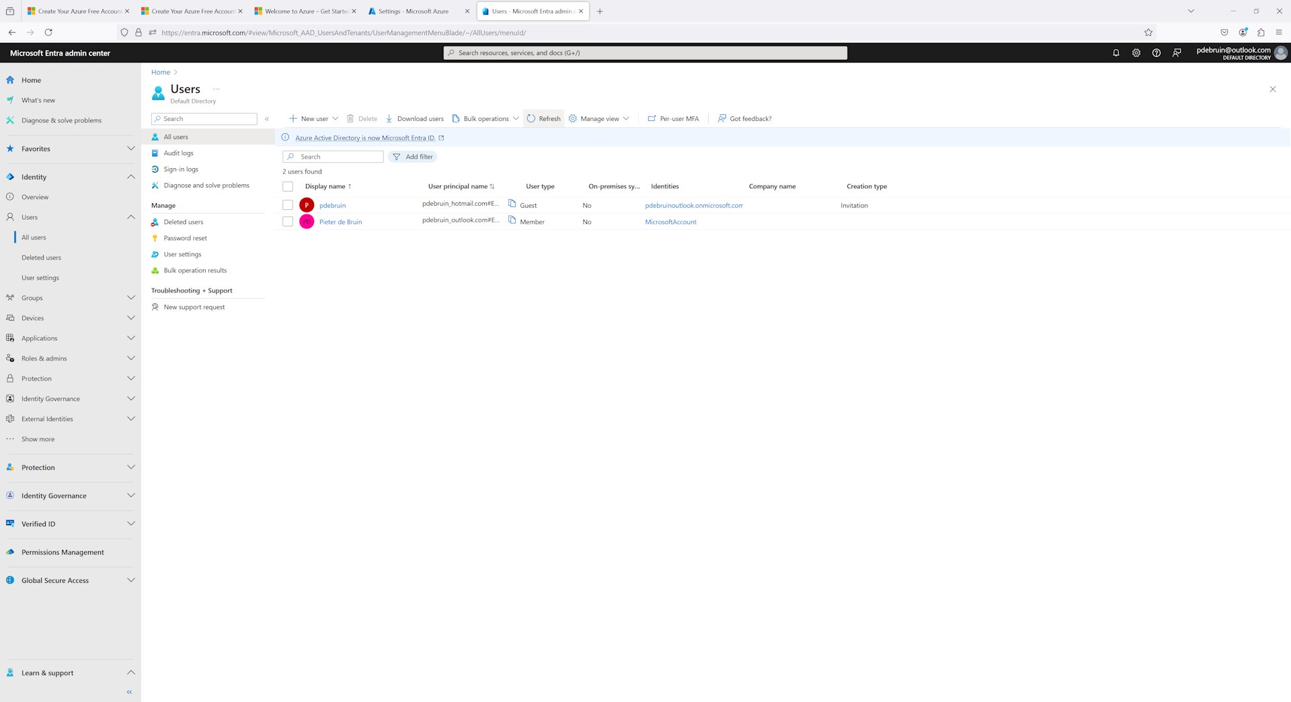Click the notifications bell icon
The image size is (1291, 702).
[1116, 52]
